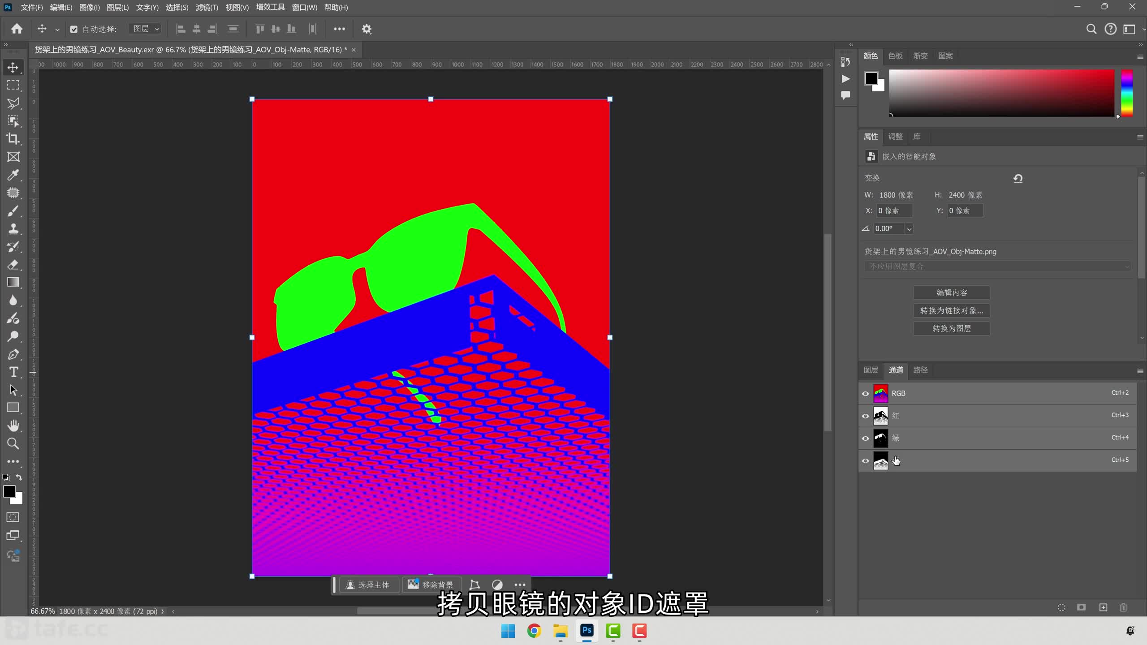Toggle visibility of the Blue channel
This screenshot has height=645, width=1147.
click(866, 461)
